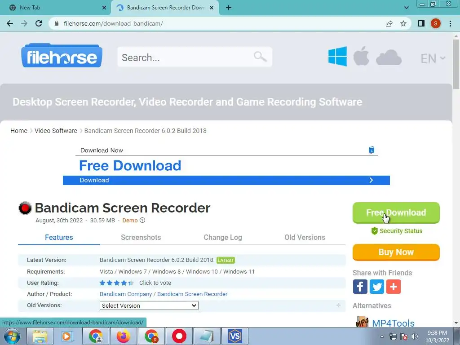Click the Demo license link
The image size is (460, 345).
130,220
